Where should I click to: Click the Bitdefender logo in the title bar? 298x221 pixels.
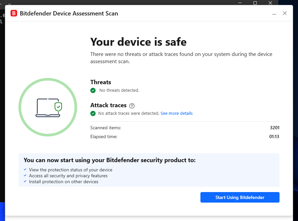click(x=14, y=13)
